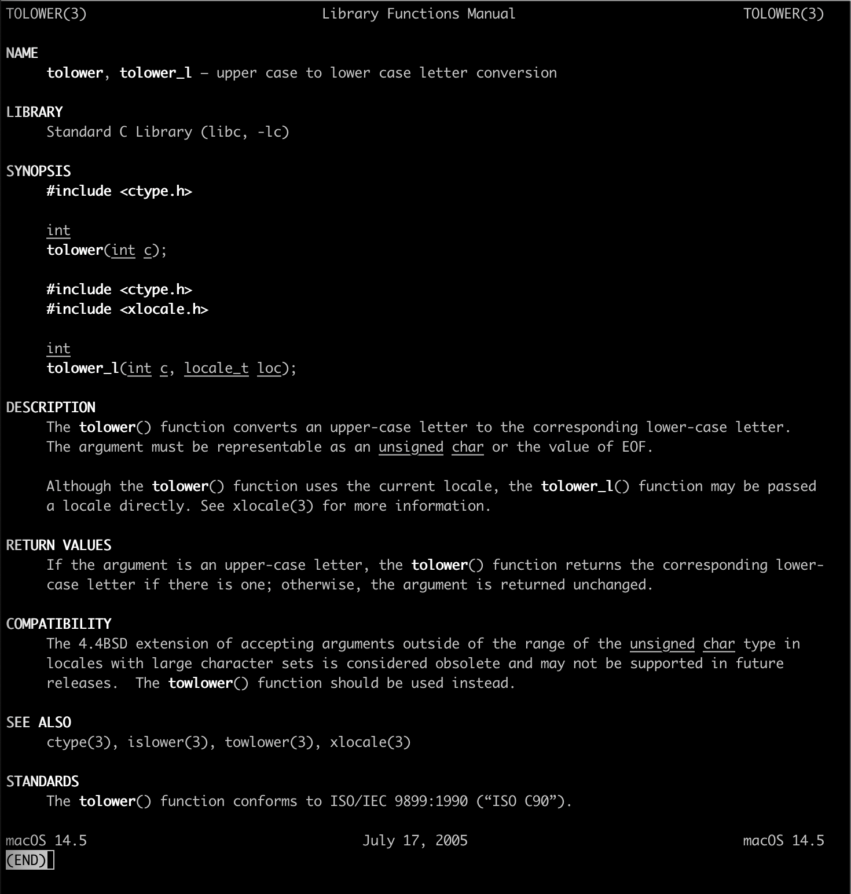This screenshot has height=894, width=851.
Task: Click xlocale(3) reference in description paragraph
Action: click(273, 506)
